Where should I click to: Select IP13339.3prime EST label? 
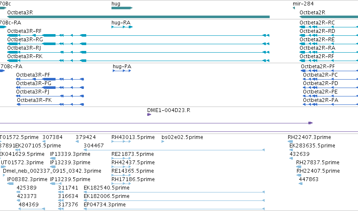(70, 154)
